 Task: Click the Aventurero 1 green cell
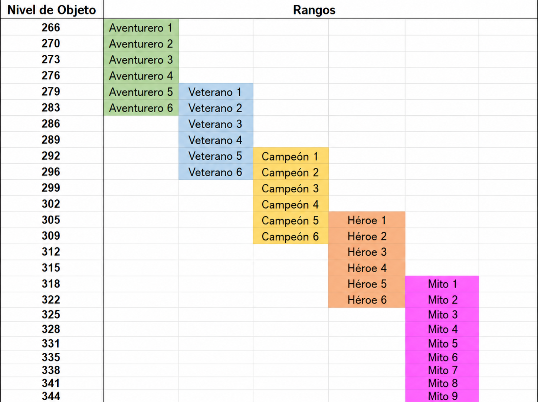pyautogui.click(x=141, y=27)
